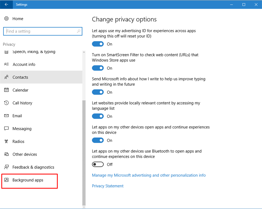Click the Calendar icon in sidebar
The height and width of the screenshot is (209, 262).
click(x=6, y=90)
